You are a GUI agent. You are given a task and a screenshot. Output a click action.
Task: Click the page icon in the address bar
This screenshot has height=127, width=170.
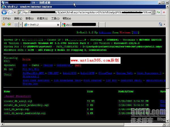click(x=20, y=12)
